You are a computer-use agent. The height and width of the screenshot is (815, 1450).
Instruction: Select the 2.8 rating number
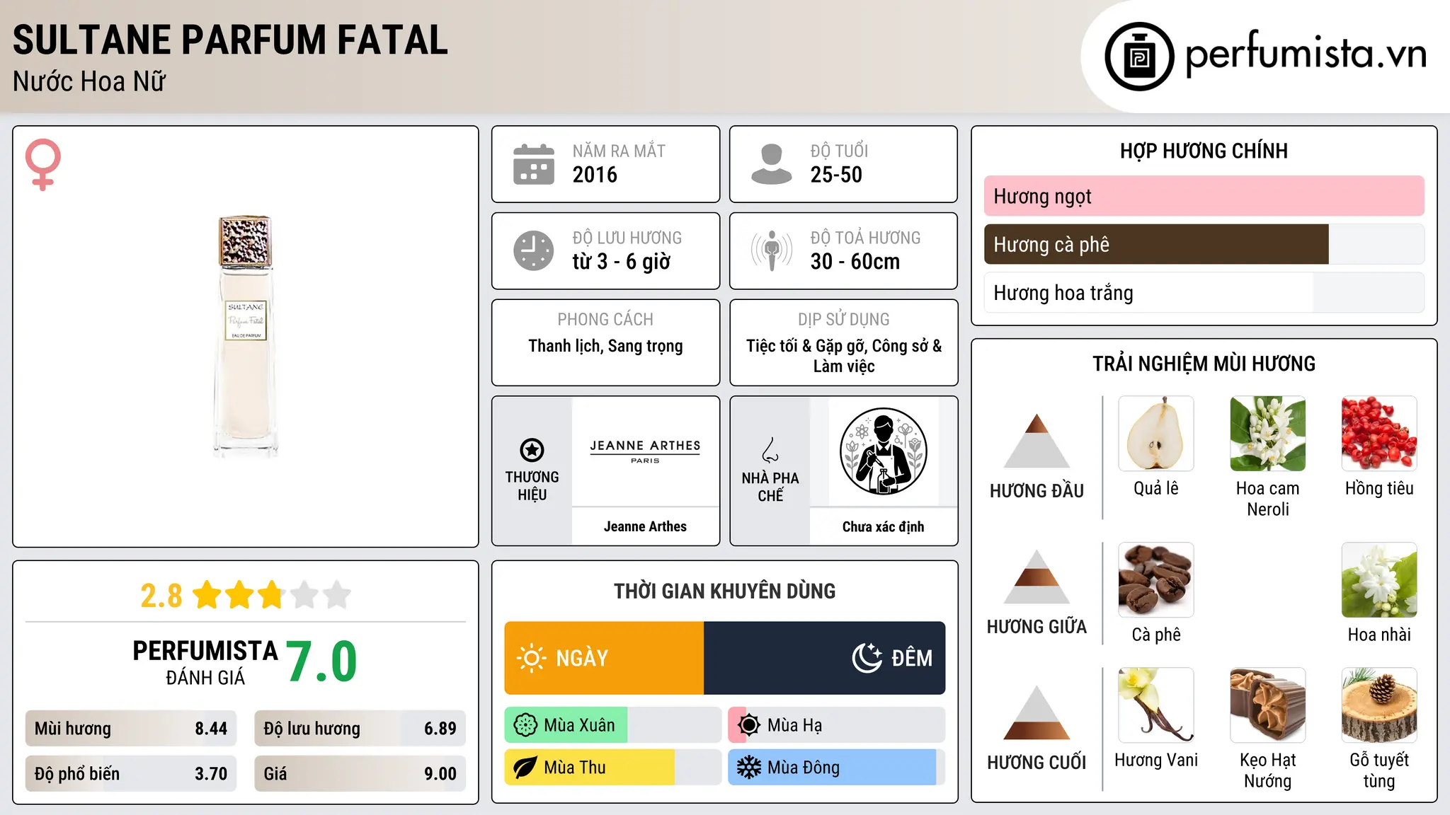click(161, 596)
